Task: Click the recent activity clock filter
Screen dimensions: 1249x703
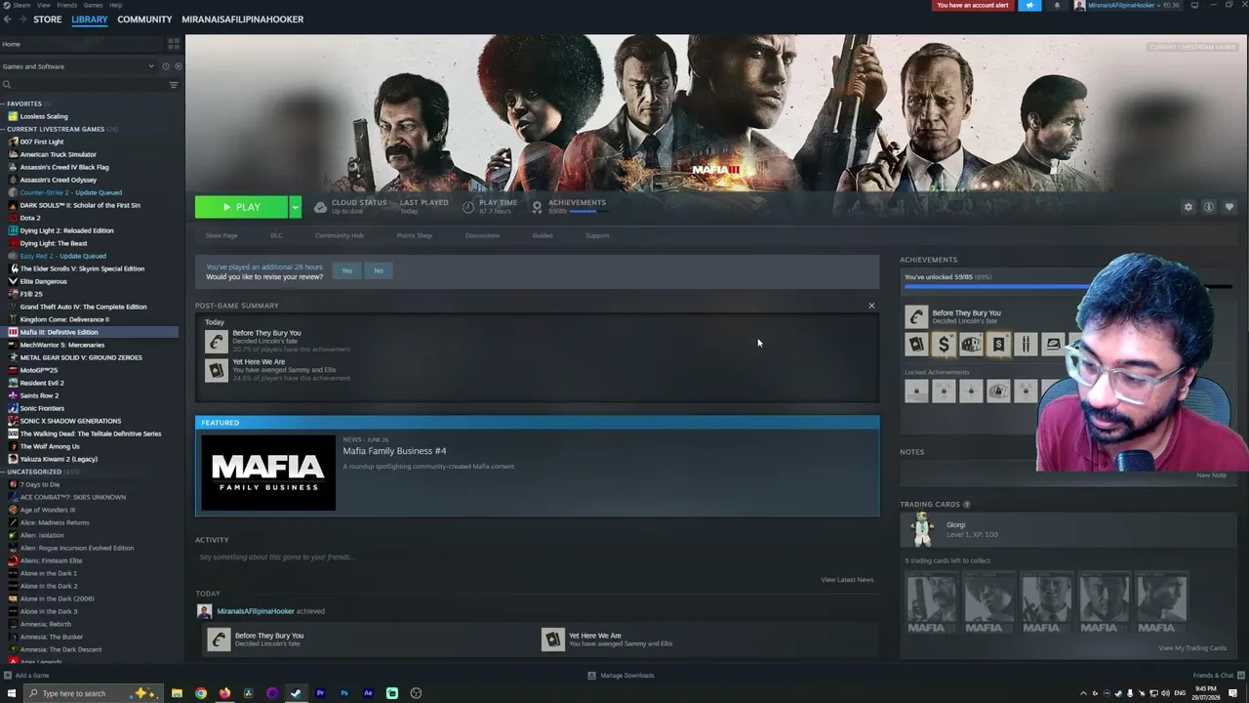Action: [166, 66]
